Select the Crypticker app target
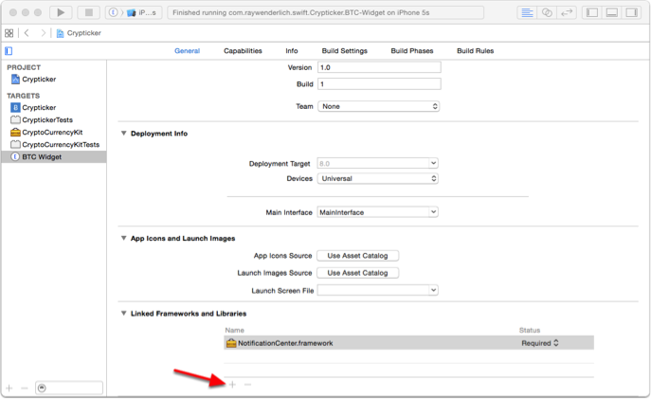651x399 pixels. click(53, 107)
